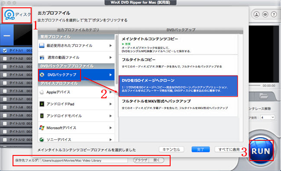The image size is (281, 171).
Task: Click the Microsoft Windows flag icon
Action: point(42,128)
